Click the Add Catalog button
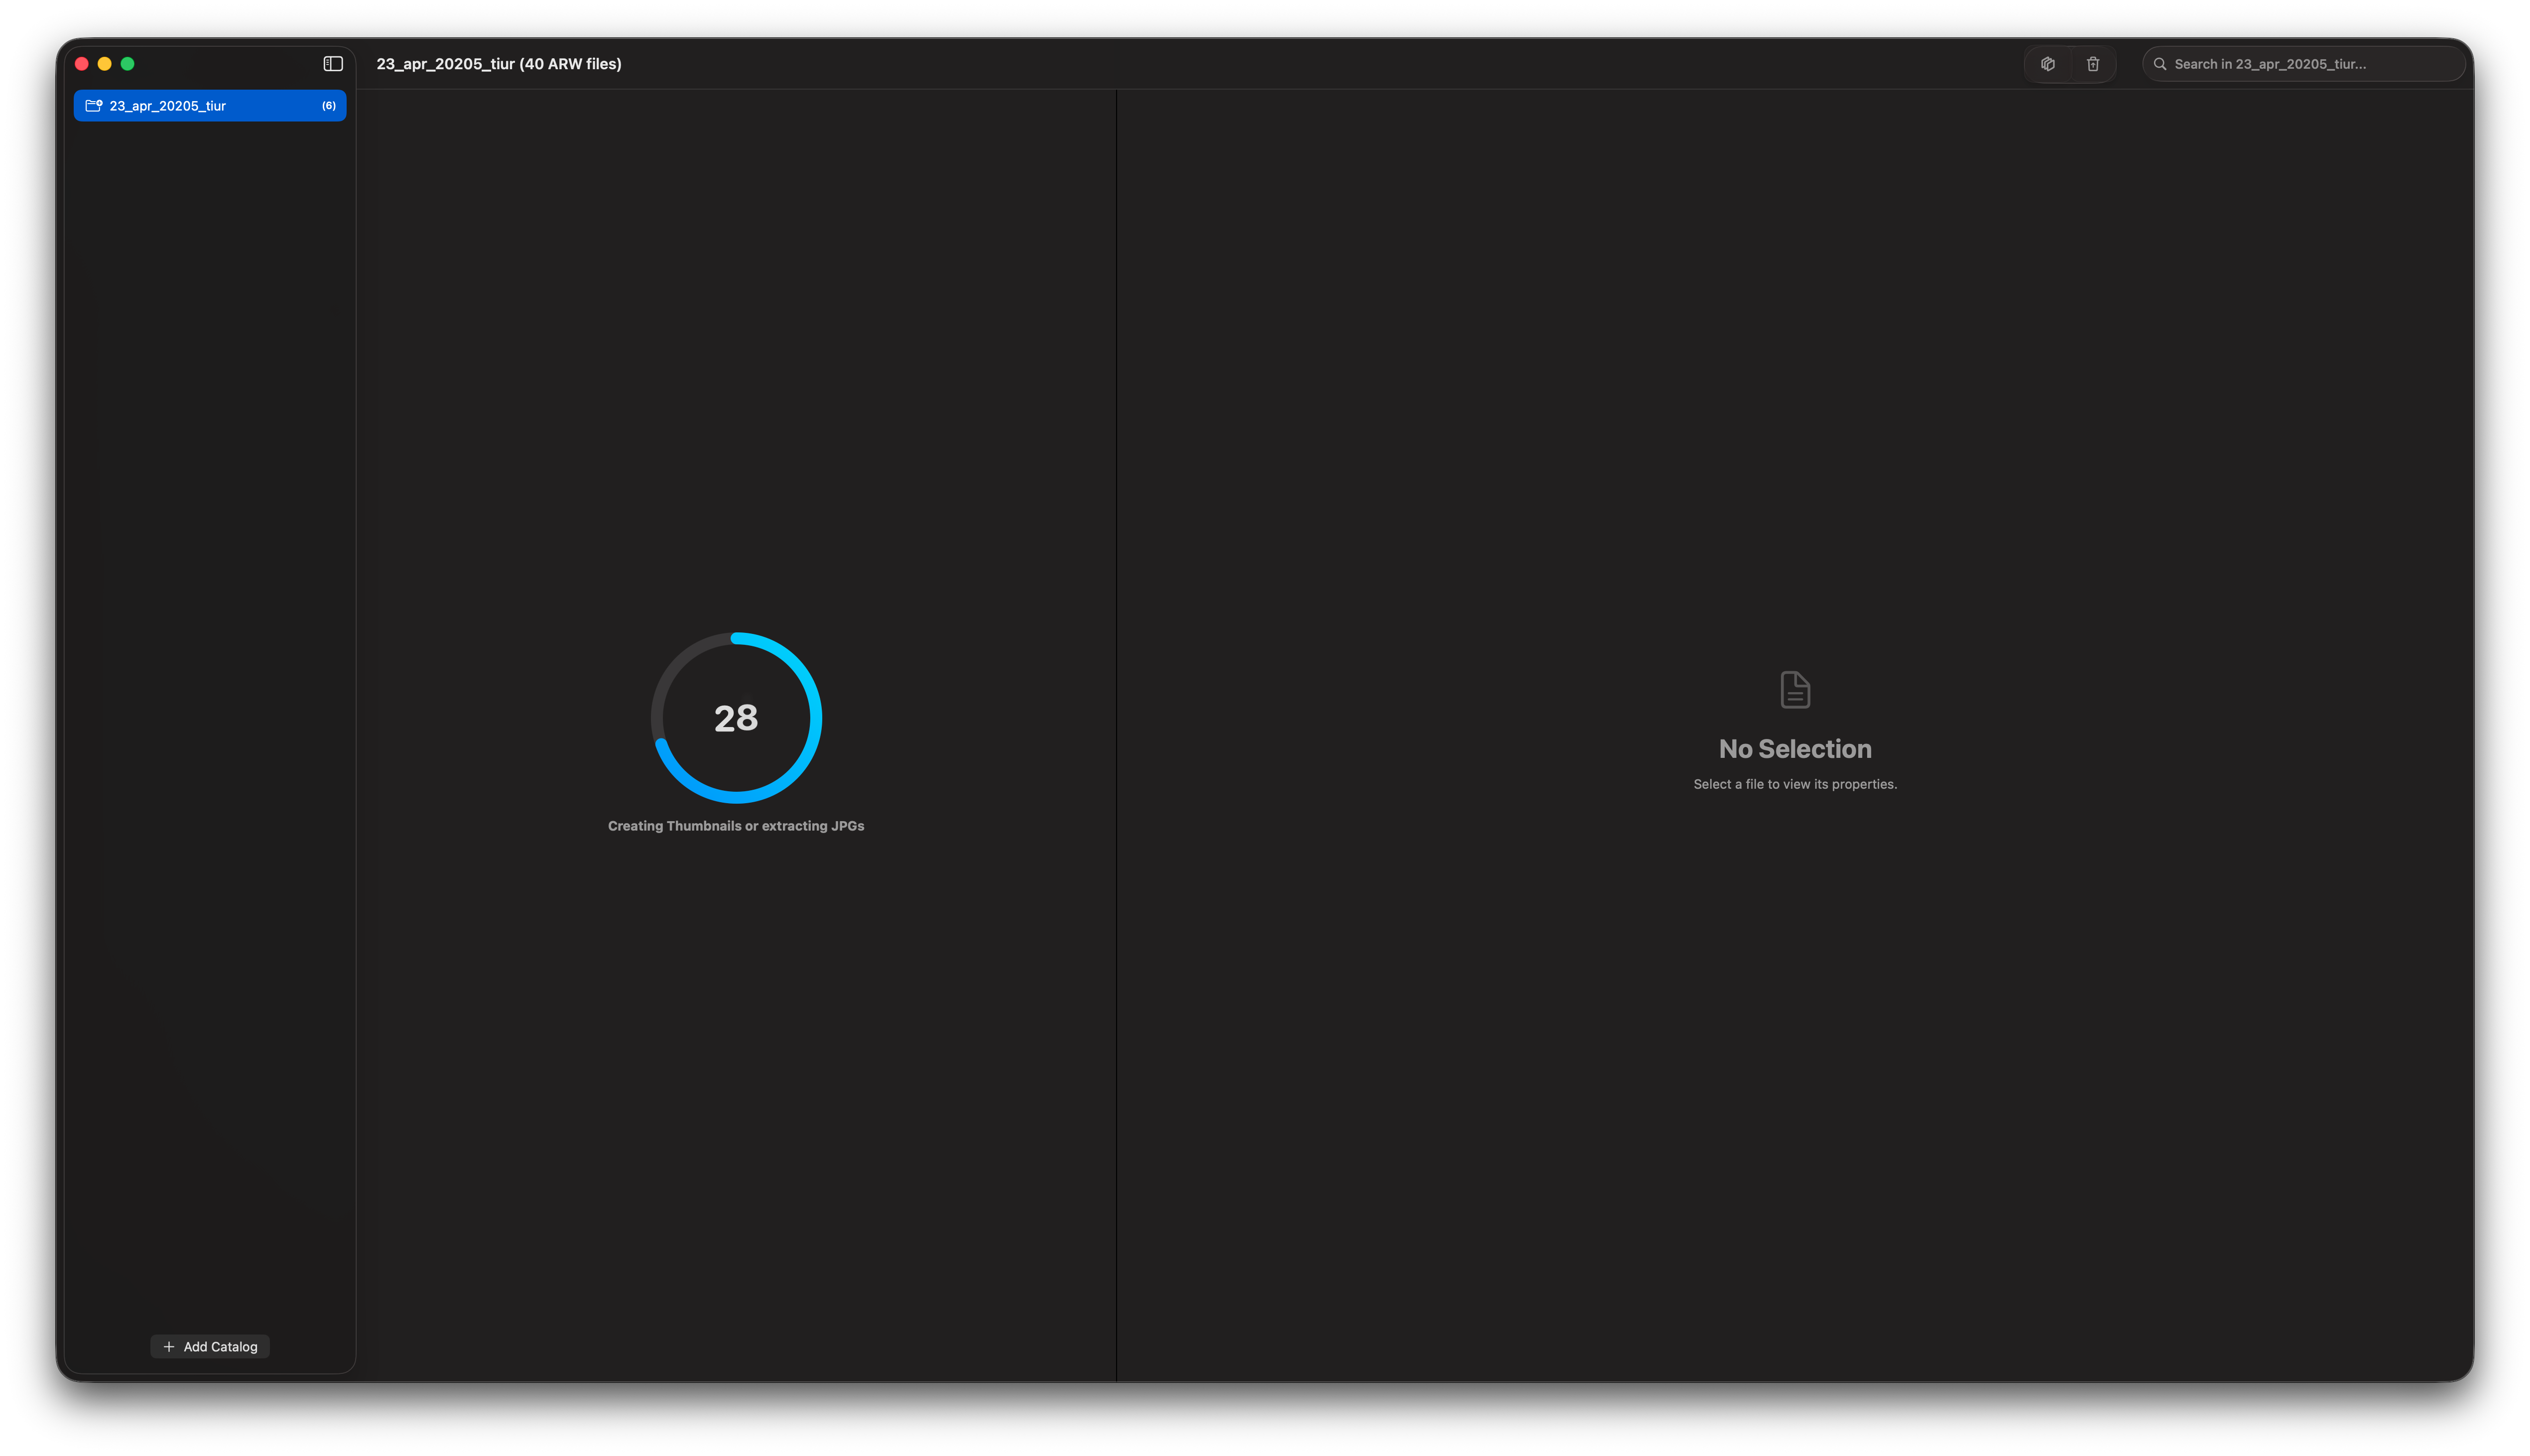The height and width of the screenshot is (1456, 2530). tap(209, 1346)
